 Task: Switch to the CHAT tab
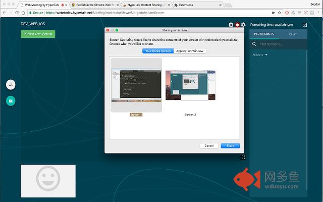(293, 34)
